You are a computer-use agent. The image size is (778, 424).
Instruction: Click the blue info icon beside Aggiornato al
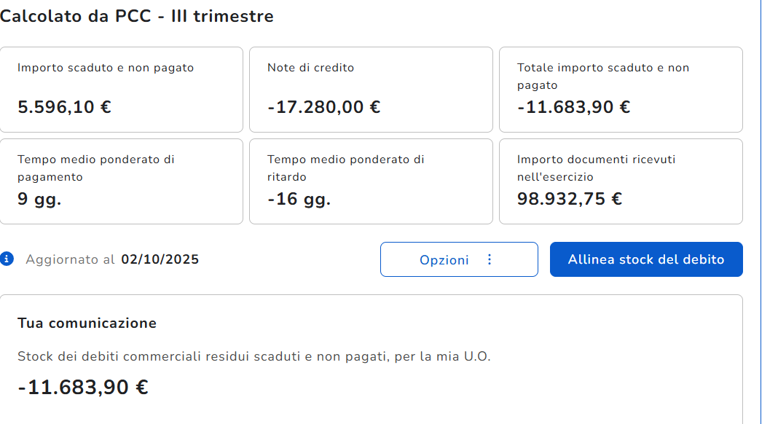7,259
